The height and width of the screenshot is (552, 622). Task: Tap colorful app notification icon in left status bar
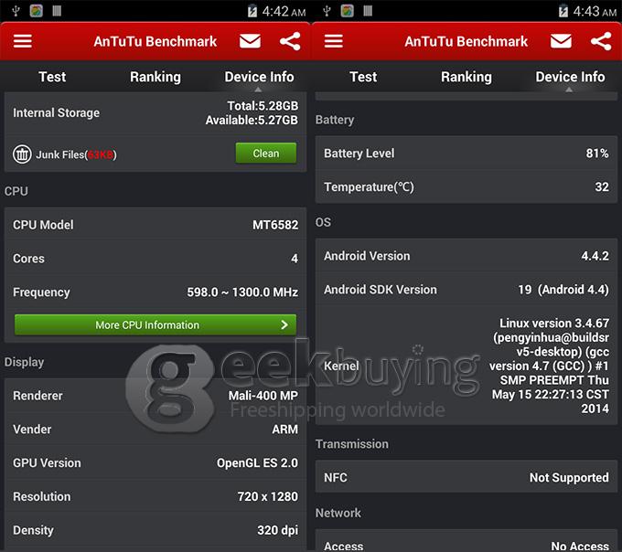[36, 11]
